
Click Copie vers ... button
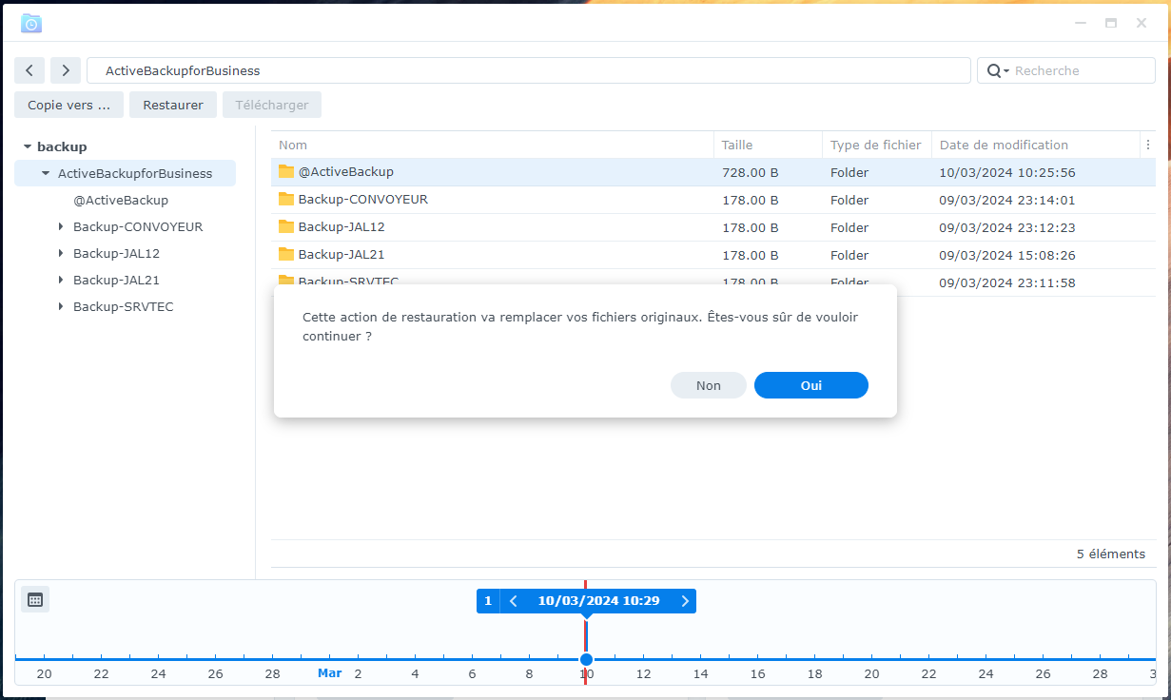pos(68,105)
